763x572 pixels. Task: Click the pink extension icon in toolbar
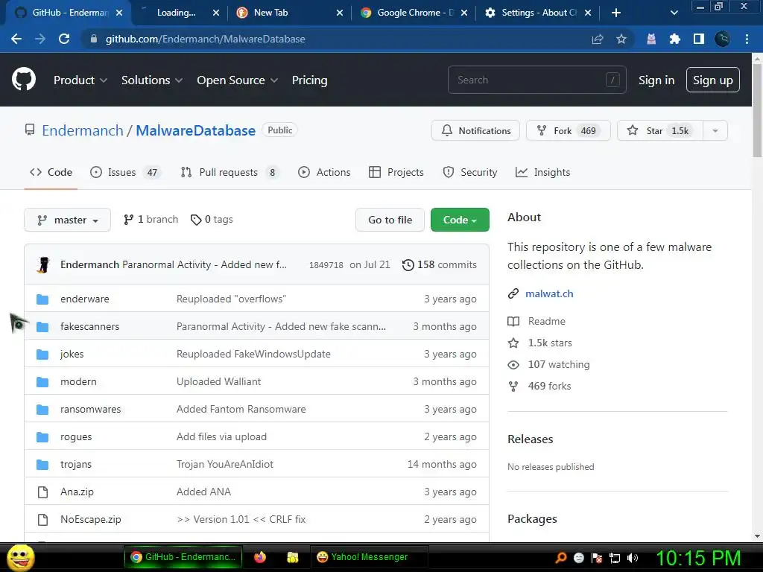point(651,39)
